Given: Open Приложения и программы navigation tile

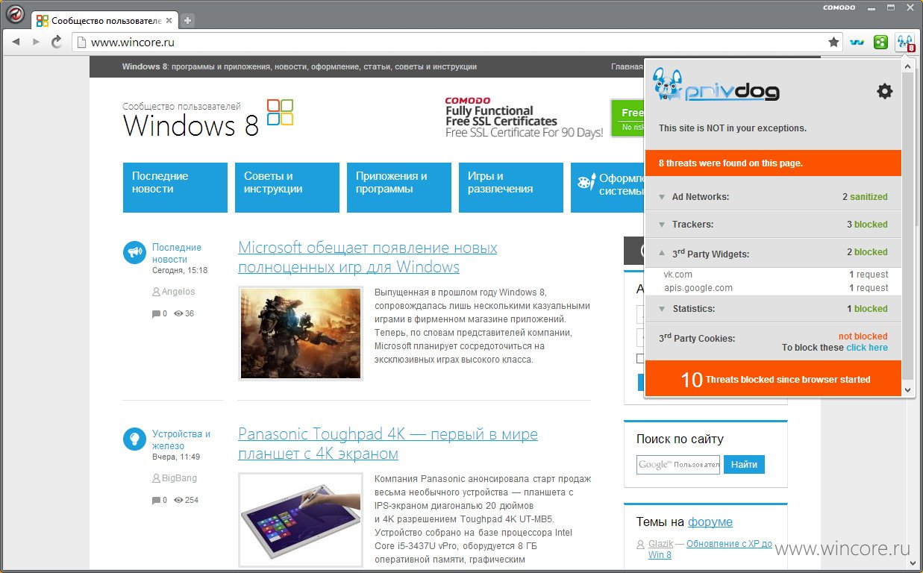Looking at the screenshot, I should (399, 187).
